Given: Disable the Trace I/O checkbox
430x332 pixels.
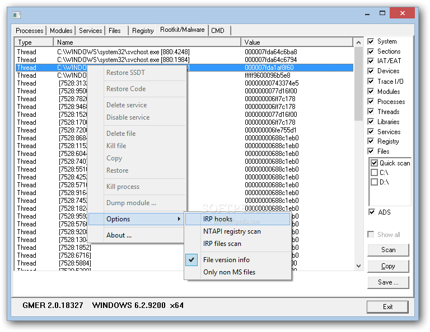Looking at the screenshot, I should pos(371,81).
